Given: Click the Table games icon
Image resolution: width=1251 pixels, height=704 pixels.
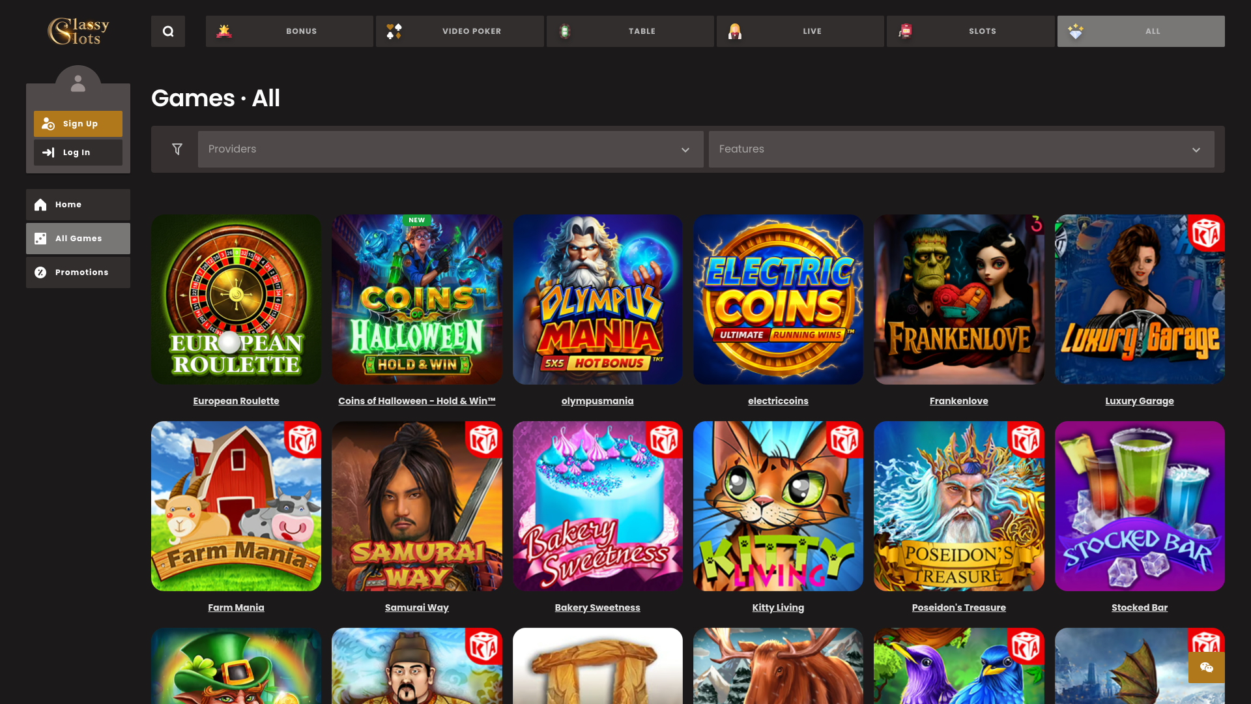Looking at the screenshot, I should (x=565, y=31).
